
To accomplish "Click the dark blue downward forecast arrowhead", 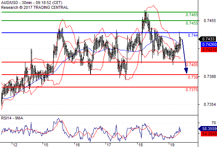I will 186,71.
